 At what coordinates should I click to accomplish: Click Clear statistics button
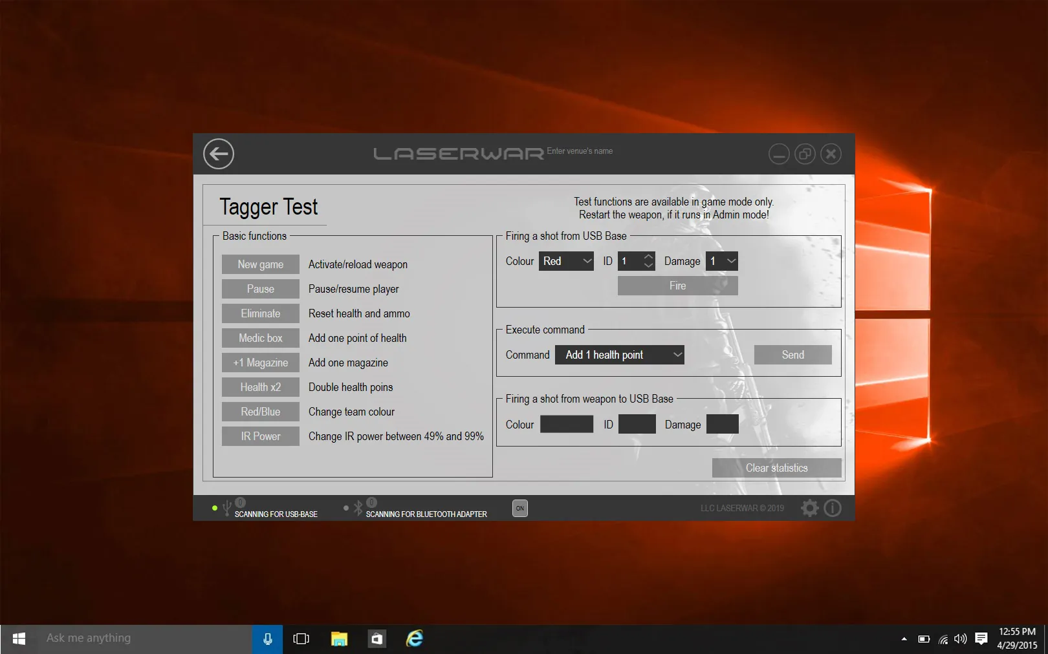[x=777, y=468]
